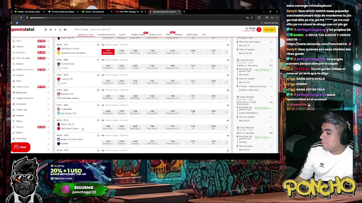Remove Benin vs. Senegal Crear Apuesta slip
The image size is (362, 203).
(271, 127)
